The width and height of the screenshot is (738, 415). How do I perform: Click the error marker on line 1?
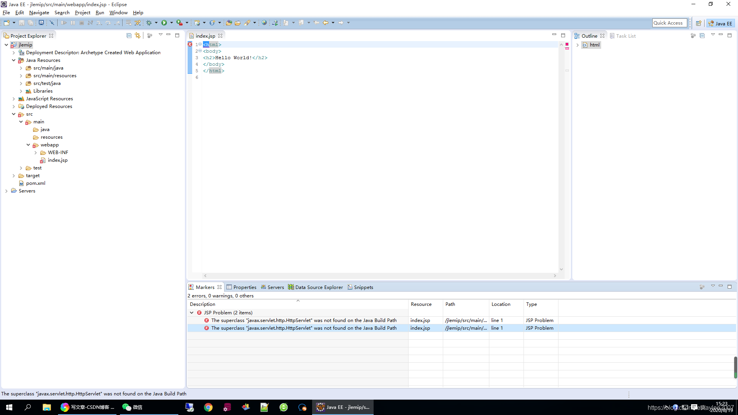tap(190, 45)
